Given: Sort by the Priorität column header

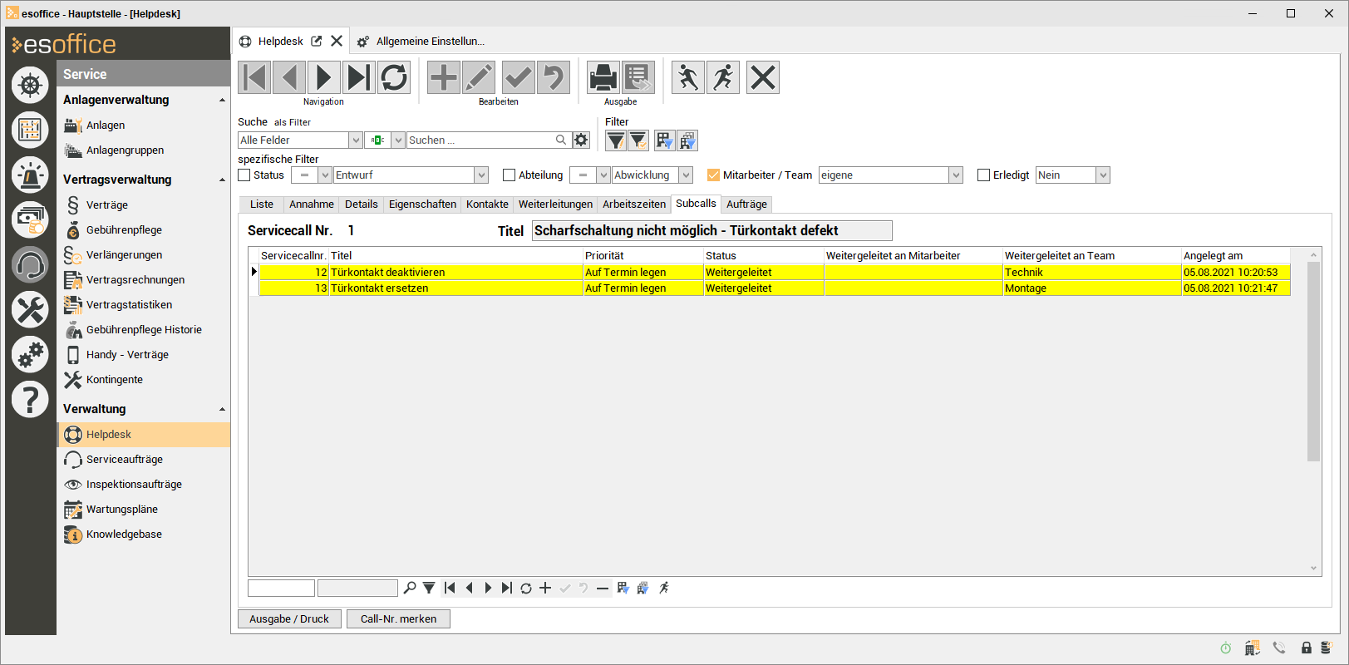Looking at the screenshot, I should click(642, 256).
